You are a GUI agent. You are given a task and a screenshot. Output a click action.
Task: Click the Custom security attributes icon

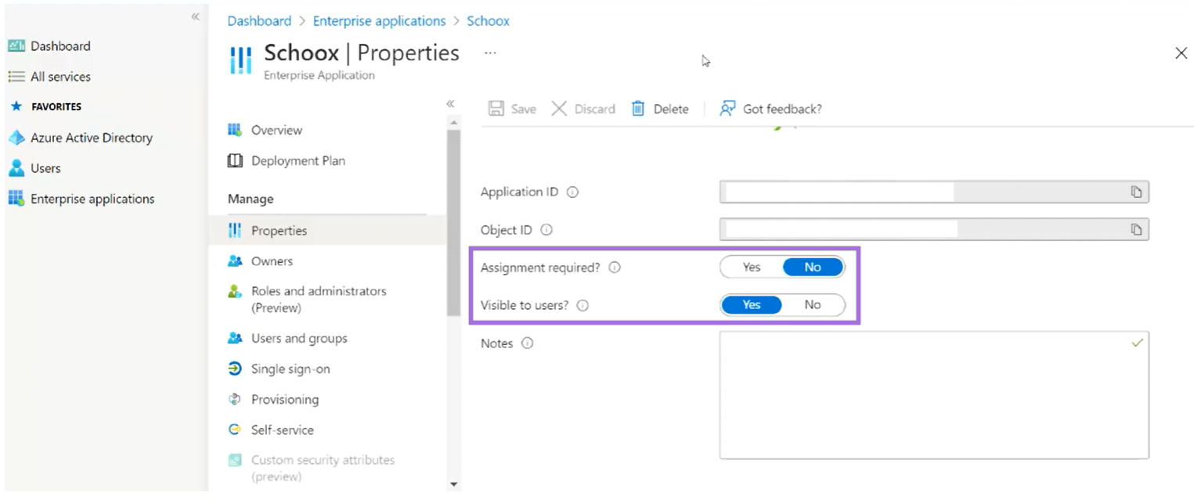[235, 461]
